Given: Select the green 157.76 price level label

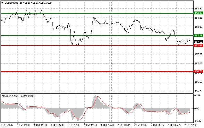Looking at the screenshot, I should [x=199, y=36].
